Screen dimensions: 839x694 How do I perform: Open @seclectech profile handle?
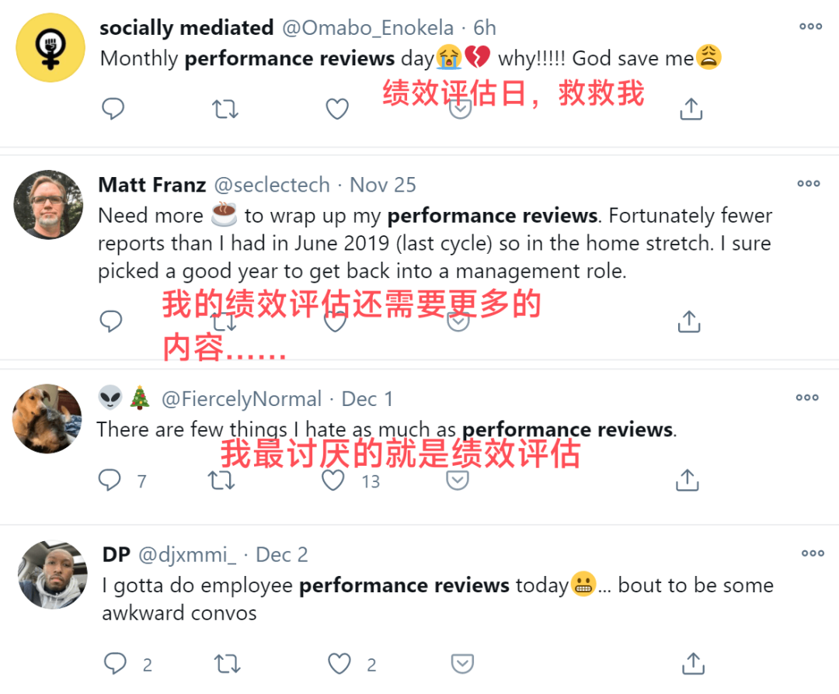click(x=272, y=185)
